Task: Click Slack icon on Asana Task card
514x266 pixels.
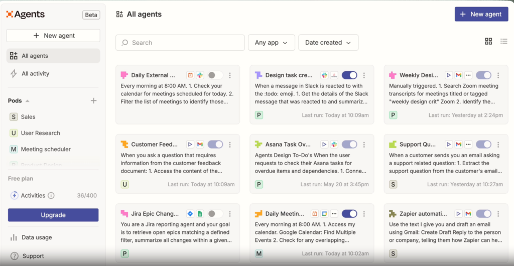Action: click(x=334, y=145)
